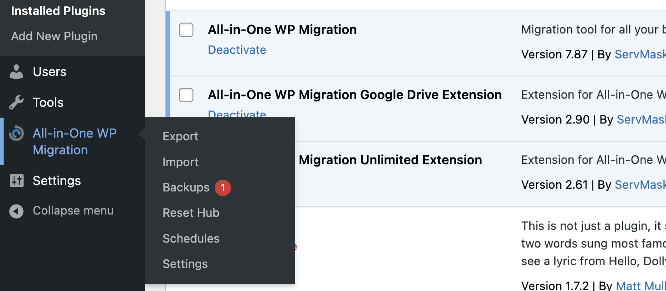Click the Users person icon in sidebar
Viewport: 666px width, 291px height.
(16, 72)
